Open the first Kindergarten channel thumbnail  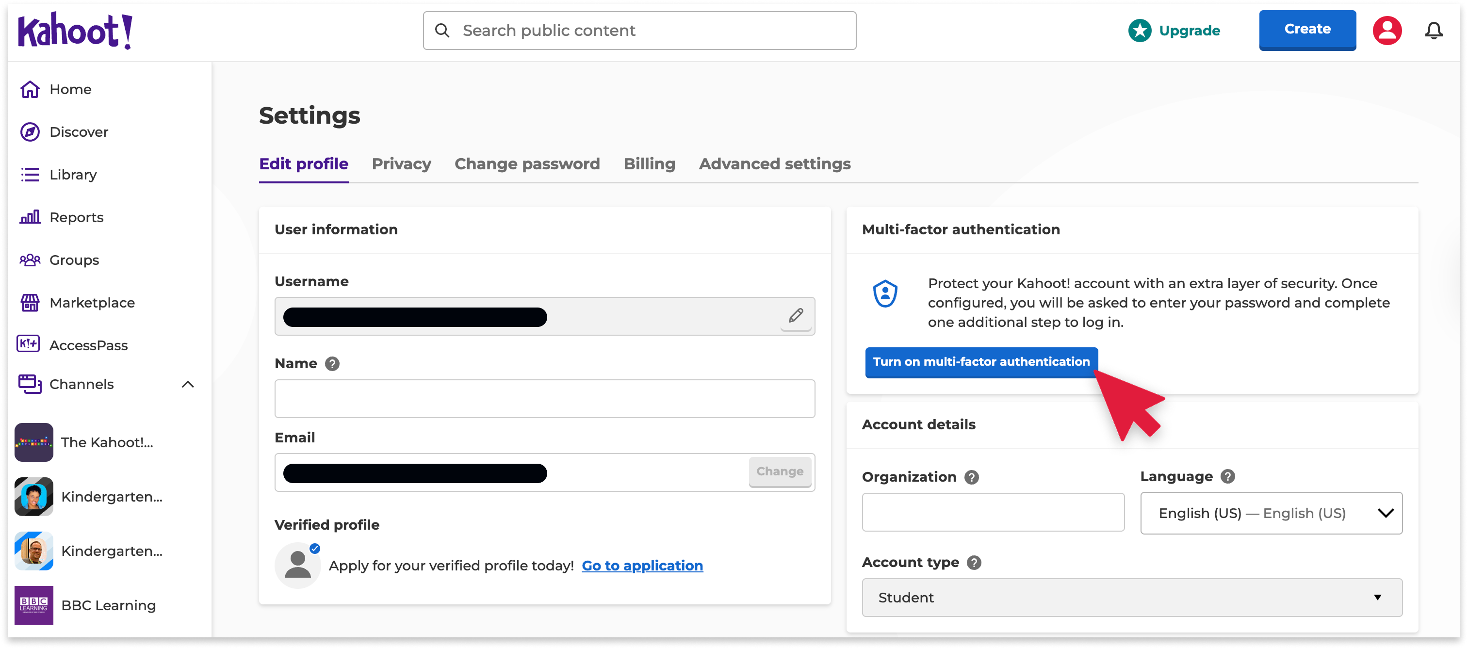click(x=33, y=497)
